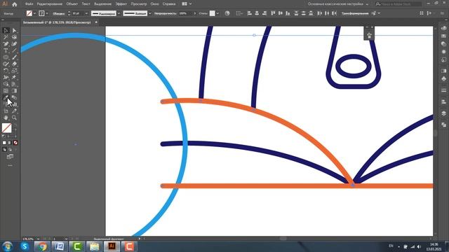This screenshot has width=449, height=252.
Task: Choose the Scale tool
Action: click(14, 71)
